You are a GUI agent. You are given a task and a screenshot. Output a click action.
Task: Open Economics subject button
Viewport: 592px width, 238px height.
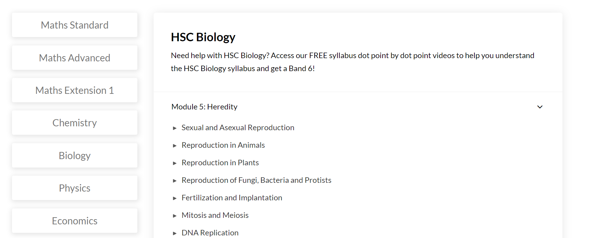click(75, 221)
